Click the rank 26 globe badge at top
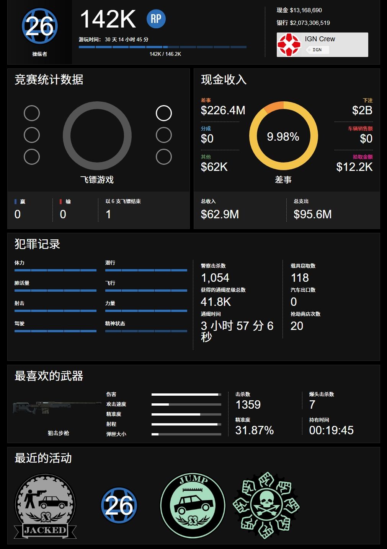 pos(39,26)
